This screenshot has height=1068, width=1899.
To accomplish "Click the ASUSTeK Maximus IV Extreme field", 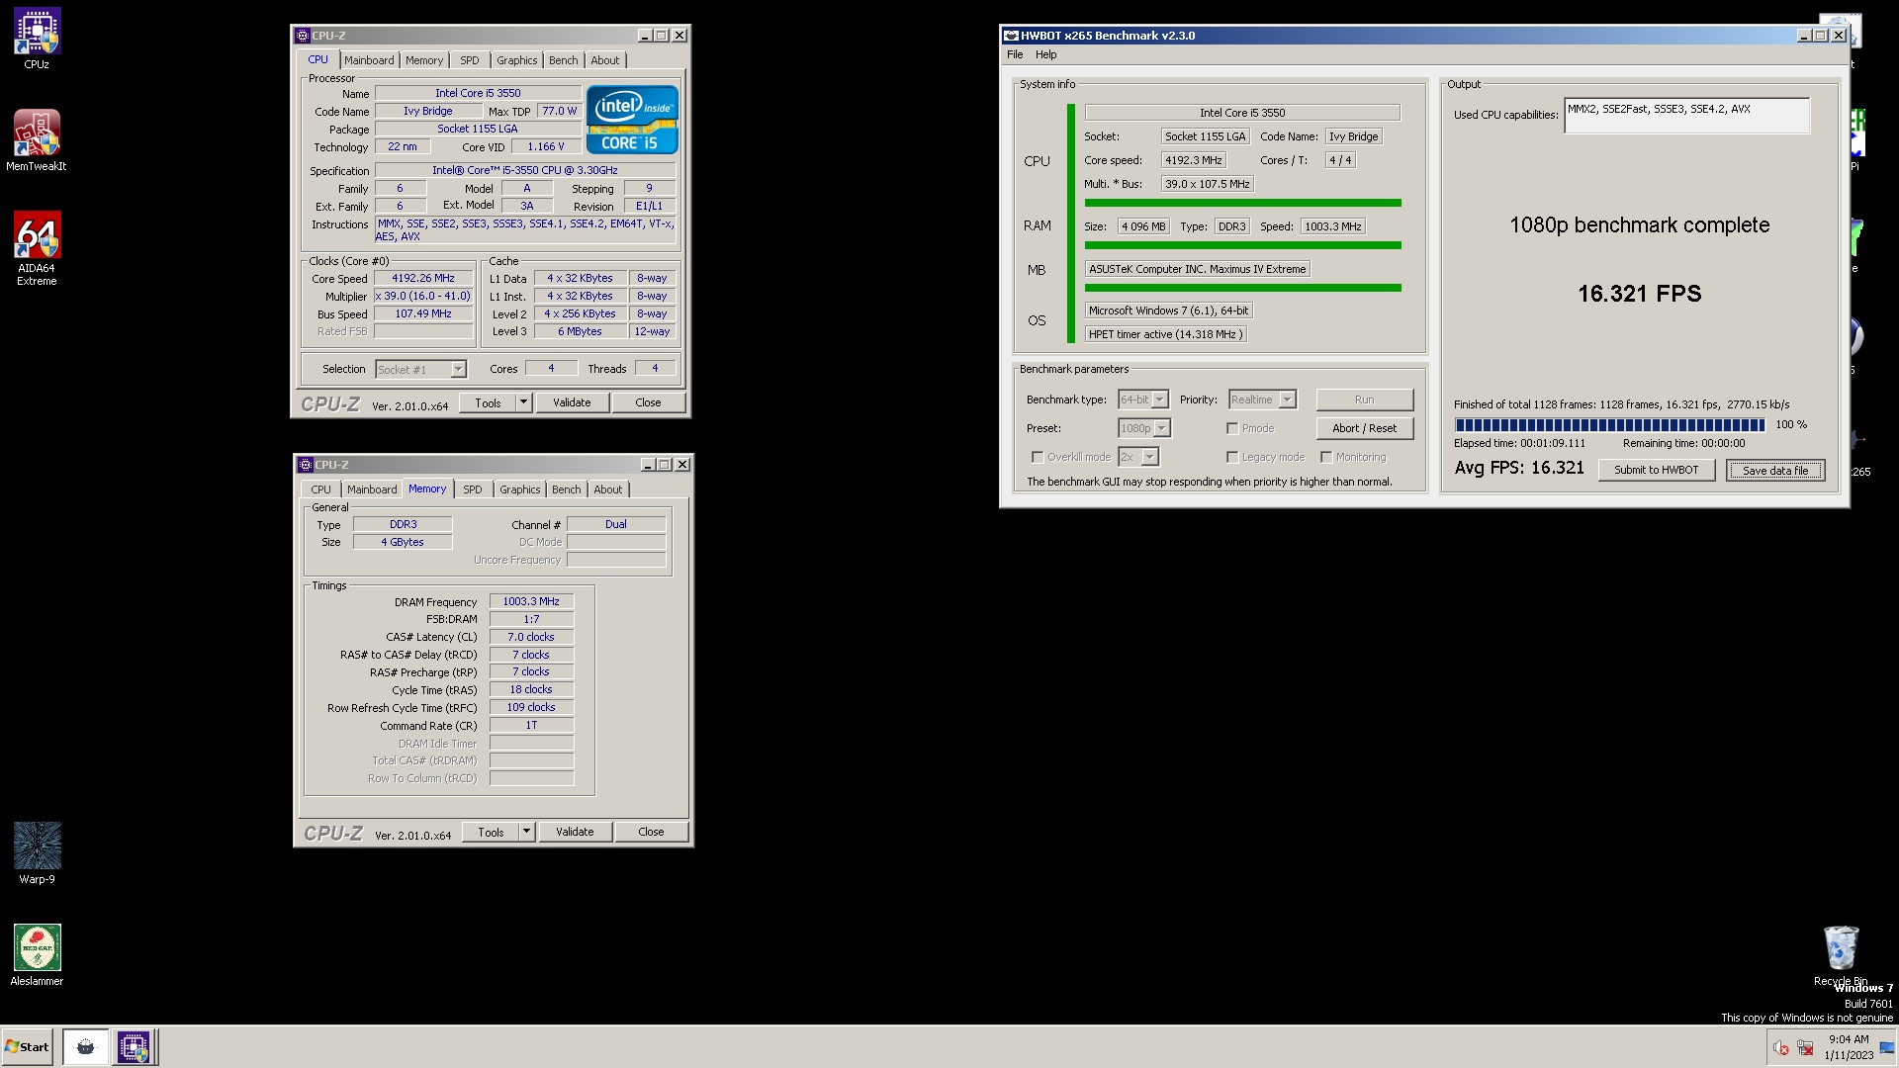I will click(x=1198, y=269).
